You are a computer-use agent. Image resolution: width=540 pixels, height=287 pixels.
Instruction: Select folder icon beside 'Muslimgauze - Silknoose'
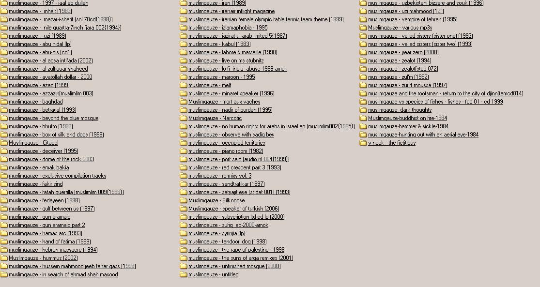point(184,200)
